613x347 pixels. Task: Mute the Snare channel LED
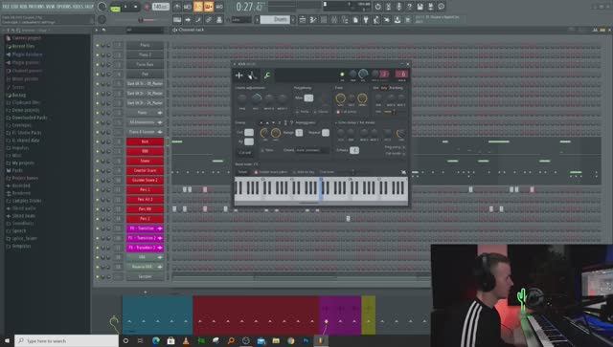(98, 161)
